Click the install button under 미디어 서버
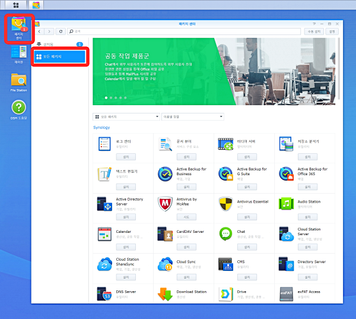Image resolution: width=356 pixels, height=319 pixels. pyautogui.click(x=247, y=157)
